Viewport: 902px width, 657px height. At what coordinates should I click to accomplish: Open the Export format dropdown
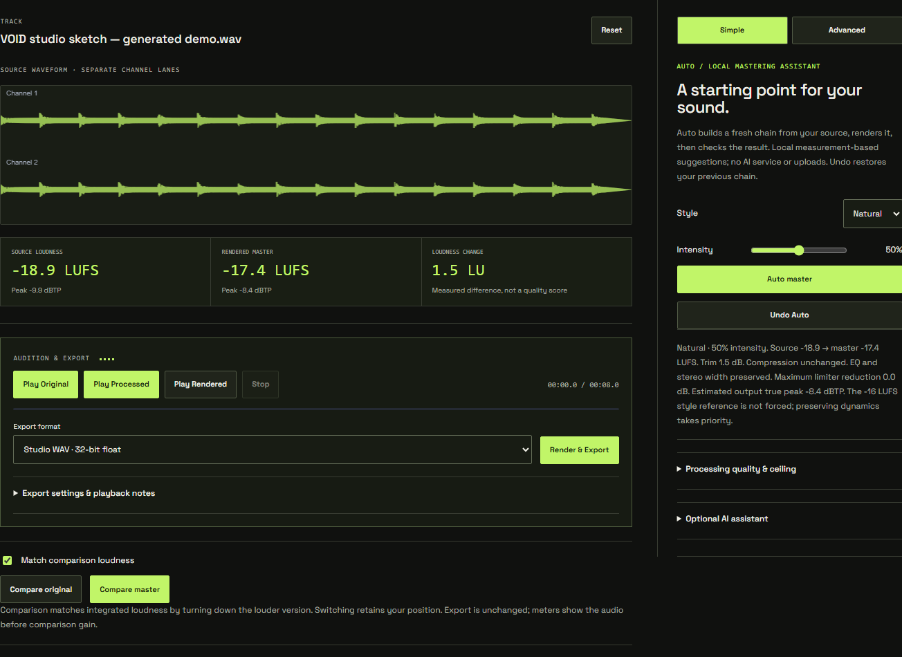273,450
